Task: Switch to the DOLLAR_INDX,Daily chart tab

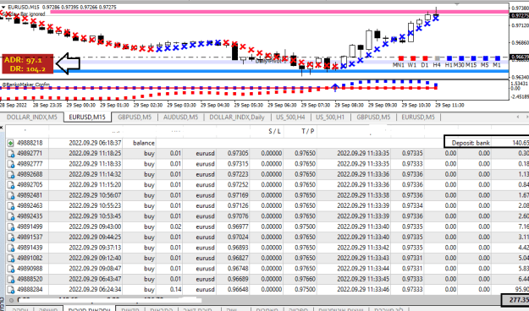Action: point(237,117)
